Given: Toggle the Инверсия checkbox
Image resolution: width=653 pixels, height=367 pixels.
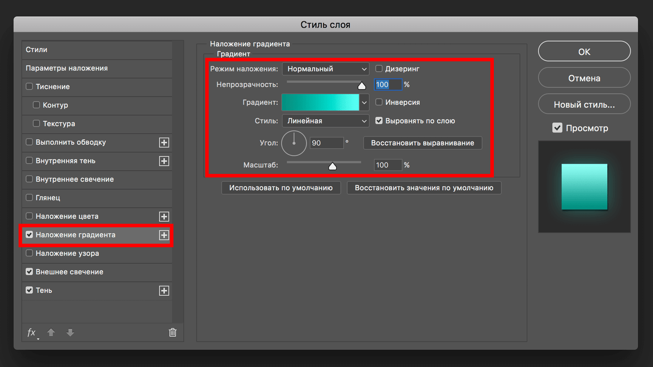Looking at the screenshot, I should tap(379, 102).
